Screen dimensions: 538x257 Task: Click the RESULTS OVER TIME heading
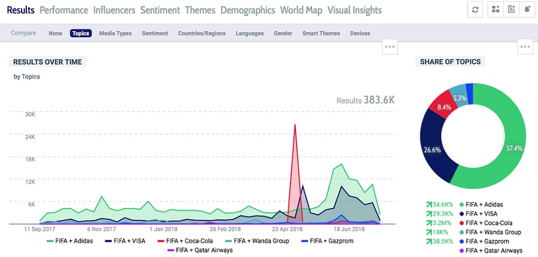pyautogui.click(x=47, y=62)
